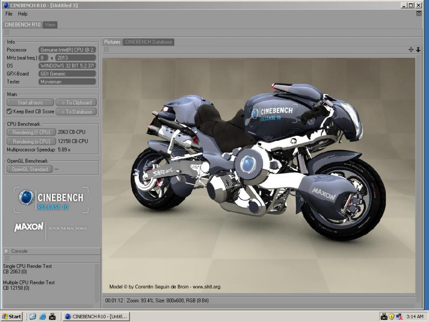Select the Pictures tab

112,42
